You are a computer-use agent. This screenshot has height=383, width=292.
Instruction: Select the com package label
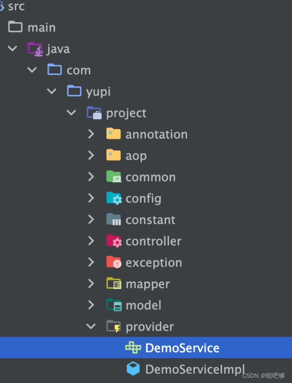point(79,70)
